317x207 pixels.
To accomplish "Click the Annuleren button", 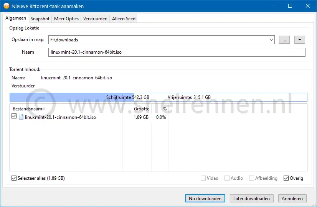I will point(292,198).
